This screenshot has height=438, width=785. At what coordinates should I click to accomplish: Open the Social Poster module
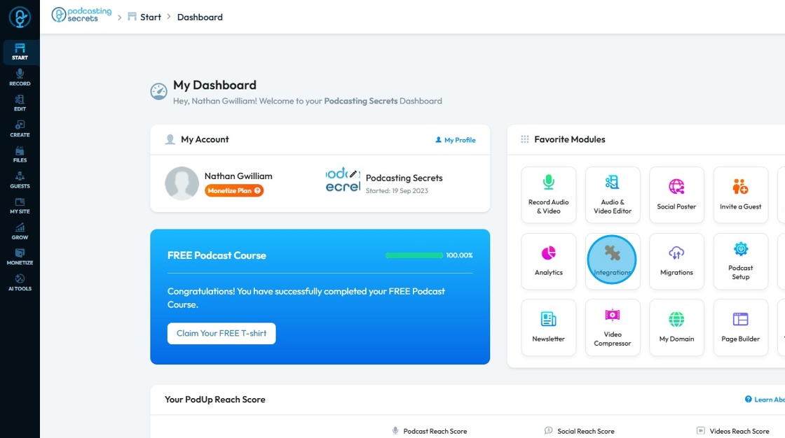(676, 195)
